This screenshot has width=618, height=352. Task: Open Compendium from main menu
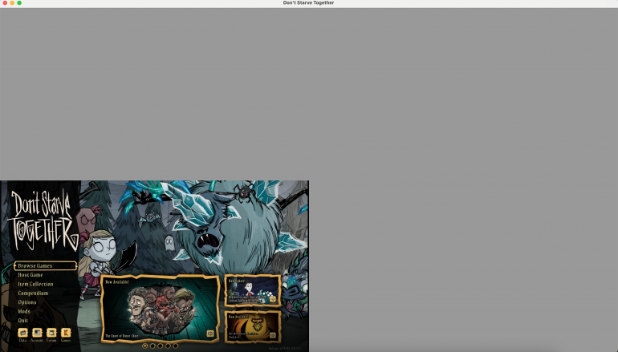pos(33,293)
